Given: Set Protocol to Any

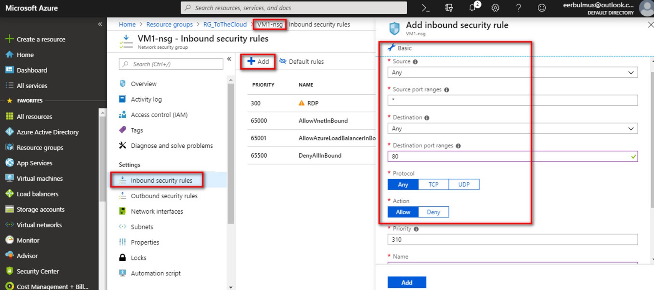Looking at the screenshot, I should pos(403,185).
